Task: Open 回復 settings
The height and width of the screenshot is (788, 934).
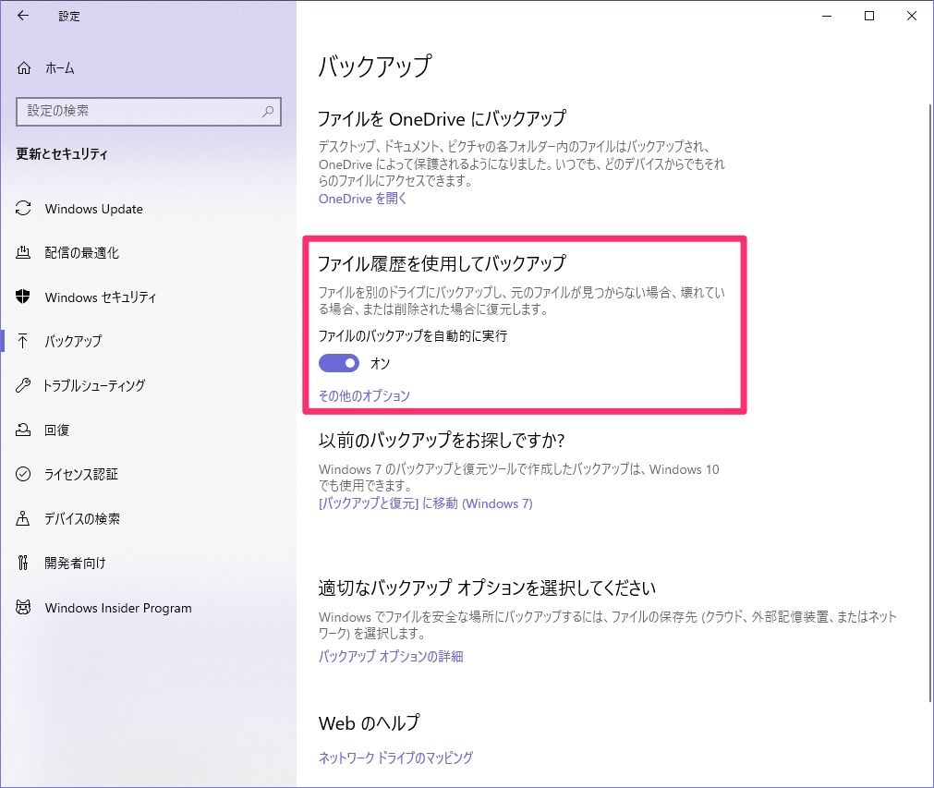Action: tap(56, 430)
